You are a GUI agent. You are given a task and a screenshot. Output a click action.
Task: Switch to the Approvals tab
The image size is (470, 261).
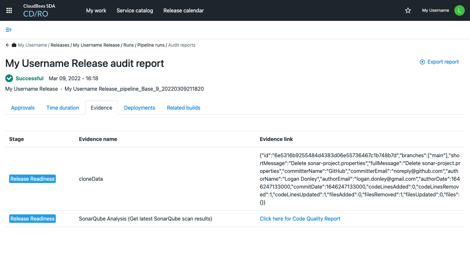[23, 107]
